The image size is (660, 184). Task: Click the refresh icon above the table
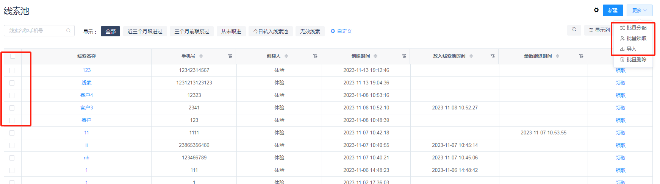pos(574,30)
